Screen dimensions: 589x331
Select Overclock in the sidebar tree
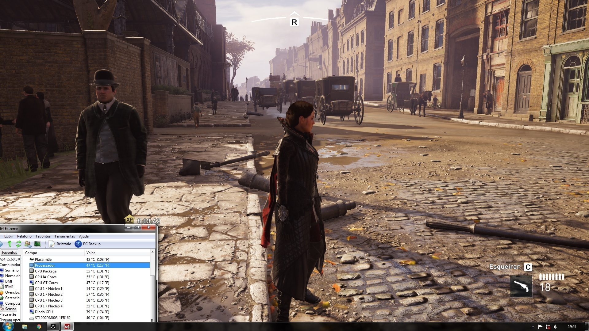pyautogui.click(x=10, y=292)
